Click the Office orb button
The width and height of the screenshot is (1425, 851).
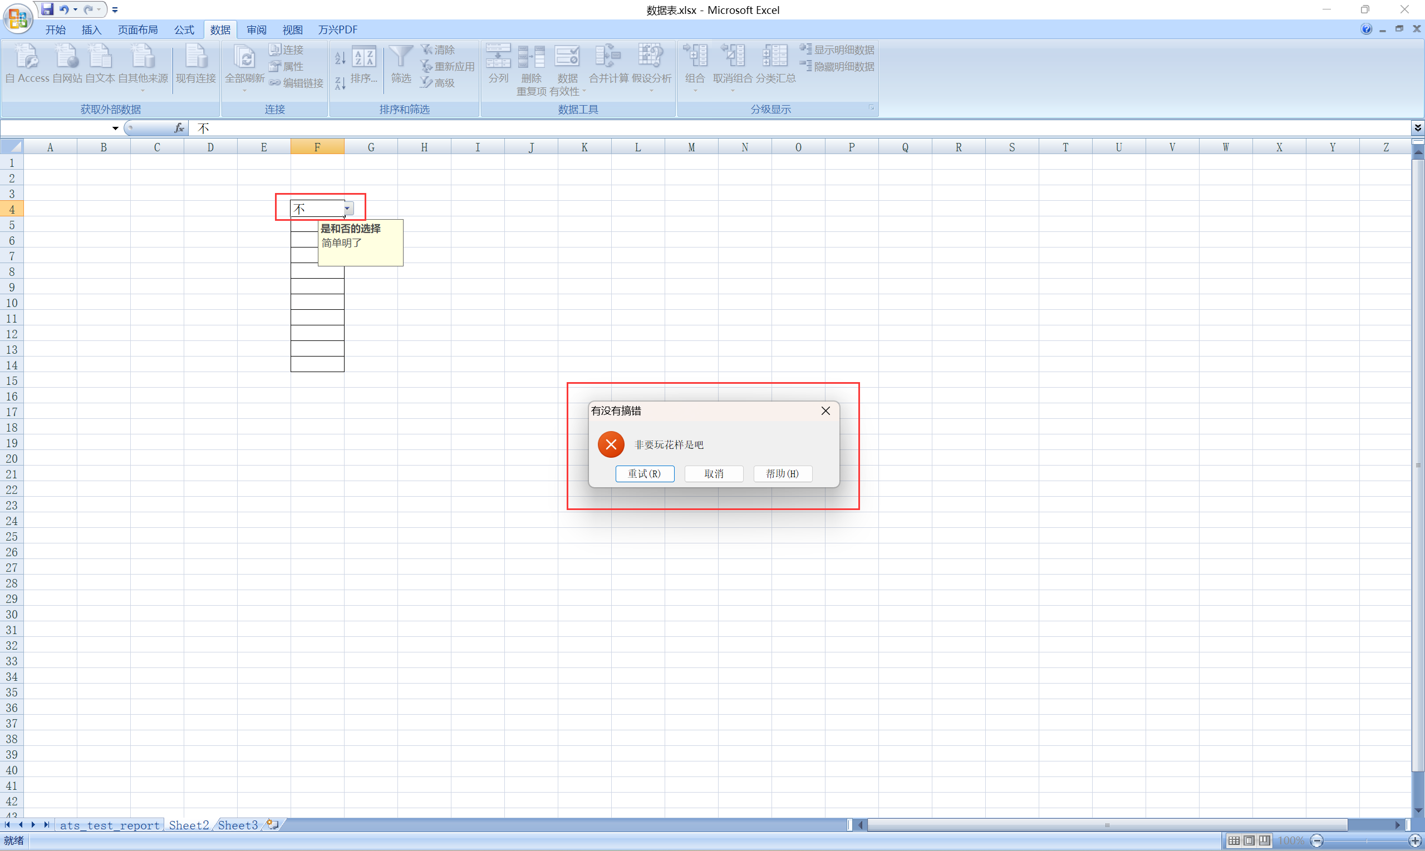pyautogui.click(x=17, y=18)
